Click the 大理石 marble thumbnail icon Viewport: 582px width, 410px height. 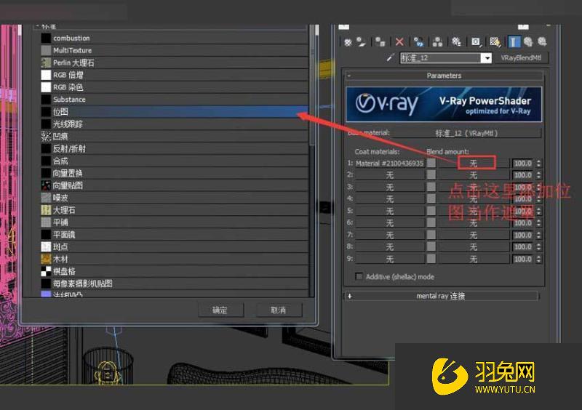(46, 210)
